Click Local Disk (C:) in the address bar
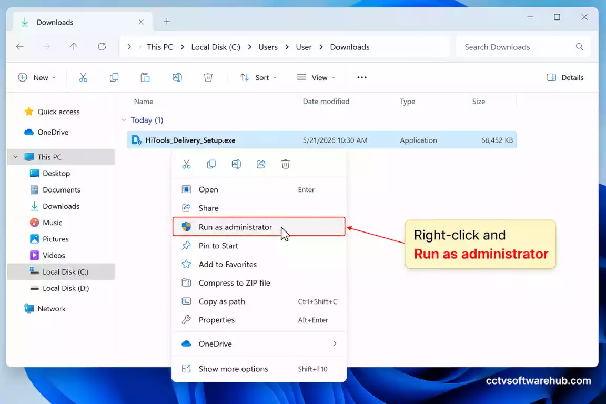This screenshot has height=404, width=606. pos(216,47)
